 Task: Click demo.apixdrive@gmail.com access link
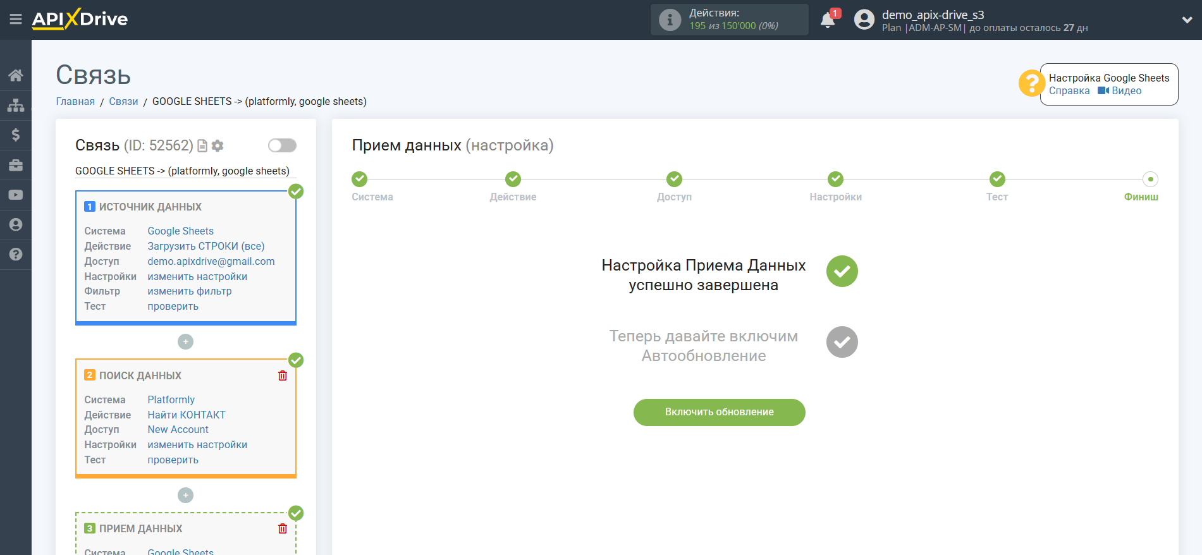pyautogui.click(x=211, y=261)
